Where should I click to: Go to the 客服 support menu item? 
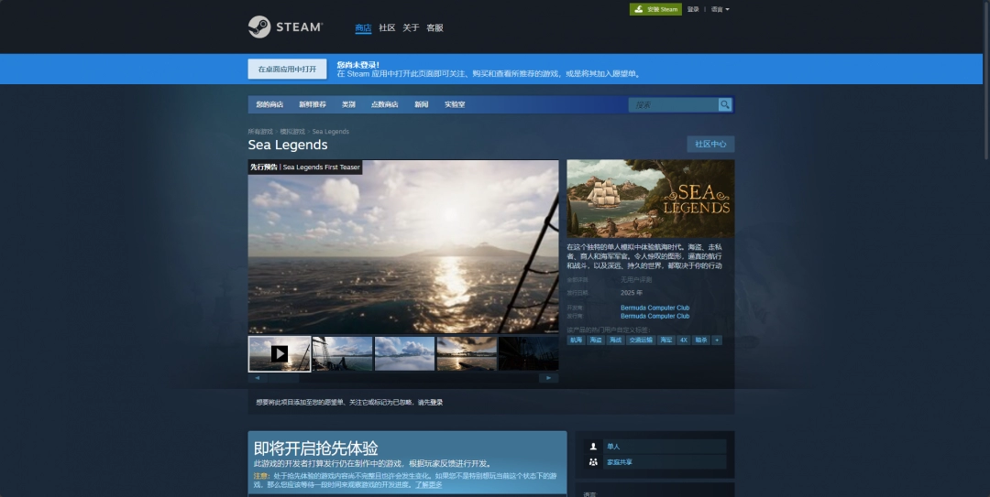point(434,27)
